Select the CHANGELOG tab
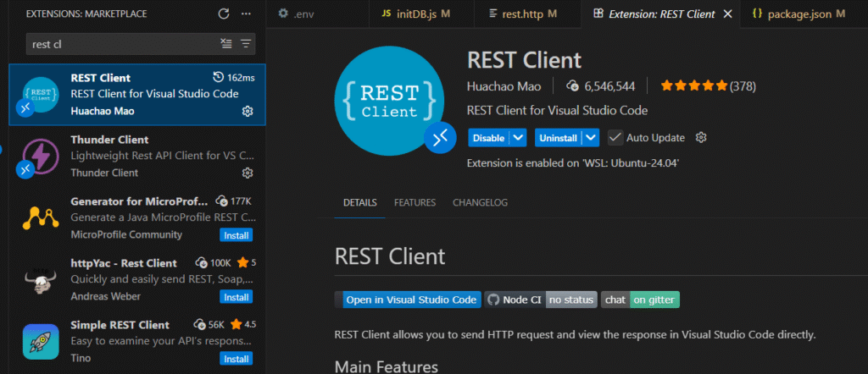 click(x=480, y=203)
